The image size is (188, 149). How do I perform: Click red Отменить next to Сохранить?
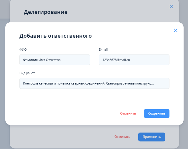[x=128, y=113]
